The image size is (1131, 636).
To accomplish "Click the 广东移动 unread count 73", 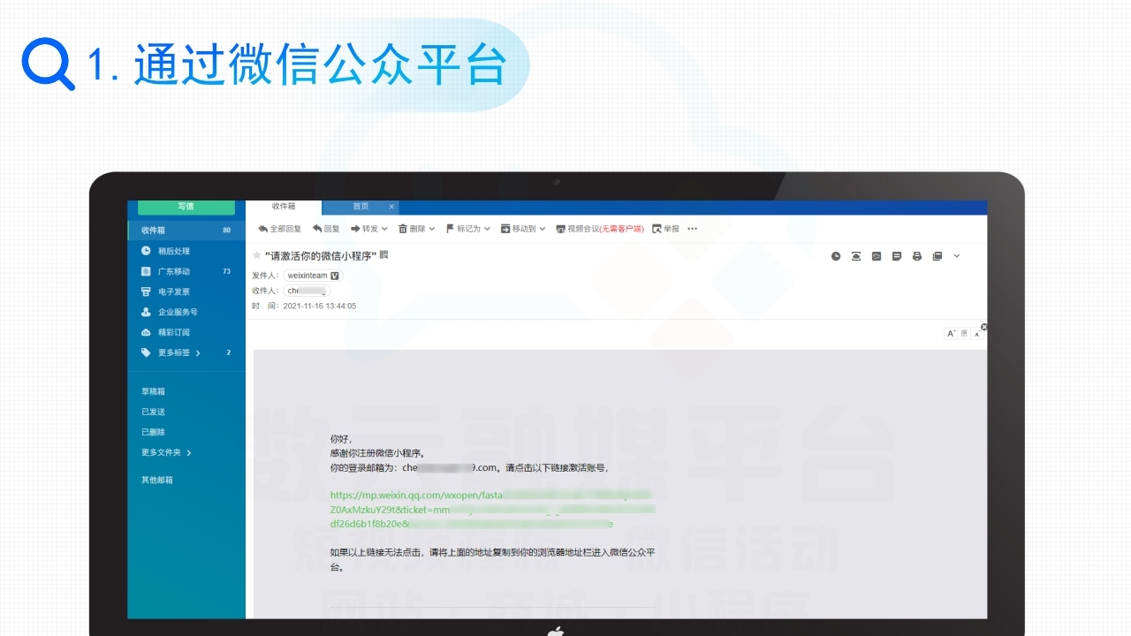I will 227,271.
